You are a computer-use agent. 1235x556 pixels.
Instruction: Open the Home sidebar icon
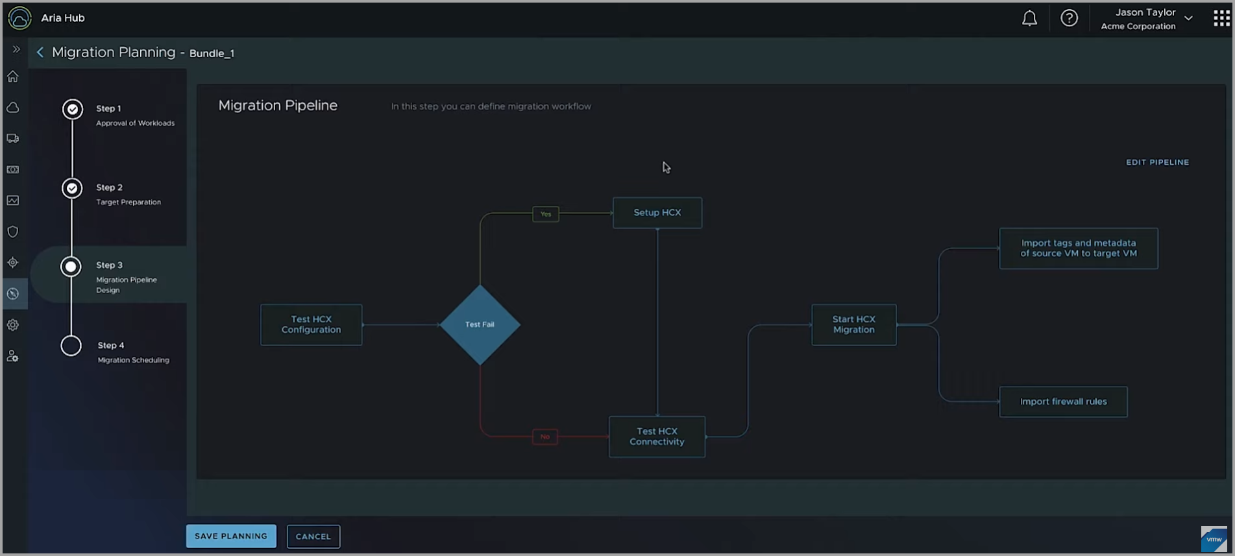pos(13,77)
